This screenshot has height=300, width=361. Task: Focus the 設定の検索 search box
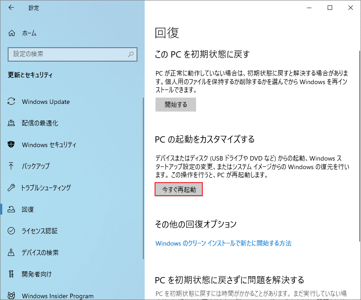point(73,54)
